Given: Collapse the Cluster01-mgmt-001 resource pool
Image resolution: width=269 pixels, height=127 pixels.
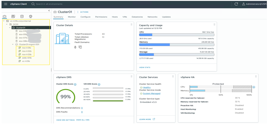Looking at the screenshot, I should [13, 44].
